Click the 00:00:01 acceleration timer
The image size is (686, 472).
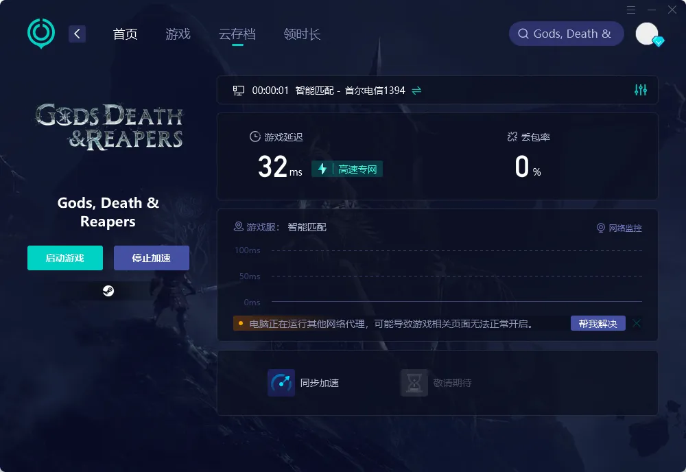(x=270, y=91)
